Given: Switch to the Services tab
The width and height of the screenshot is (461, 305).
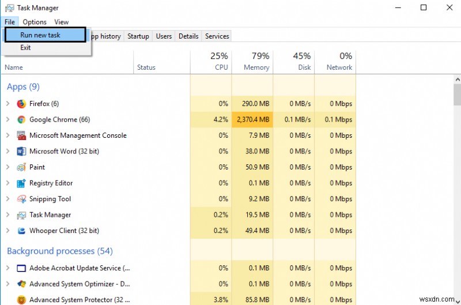Looking at the screenshot, I should [217, 36].
